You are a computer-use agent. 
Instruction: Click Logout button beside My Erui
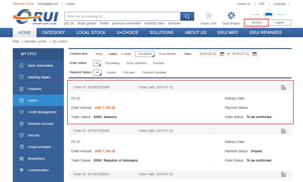pyautogui.click(x=280, y=23)
